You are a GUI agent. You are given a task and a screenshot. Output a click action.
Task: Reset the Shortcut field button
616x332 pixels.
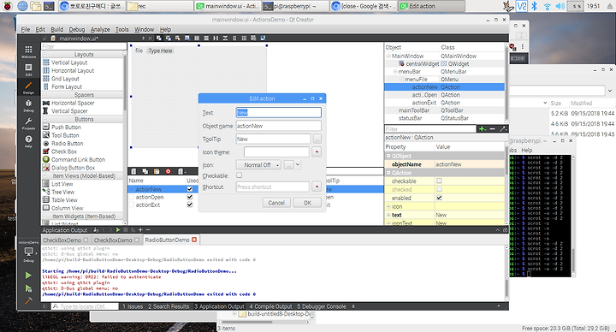(317, 187)
